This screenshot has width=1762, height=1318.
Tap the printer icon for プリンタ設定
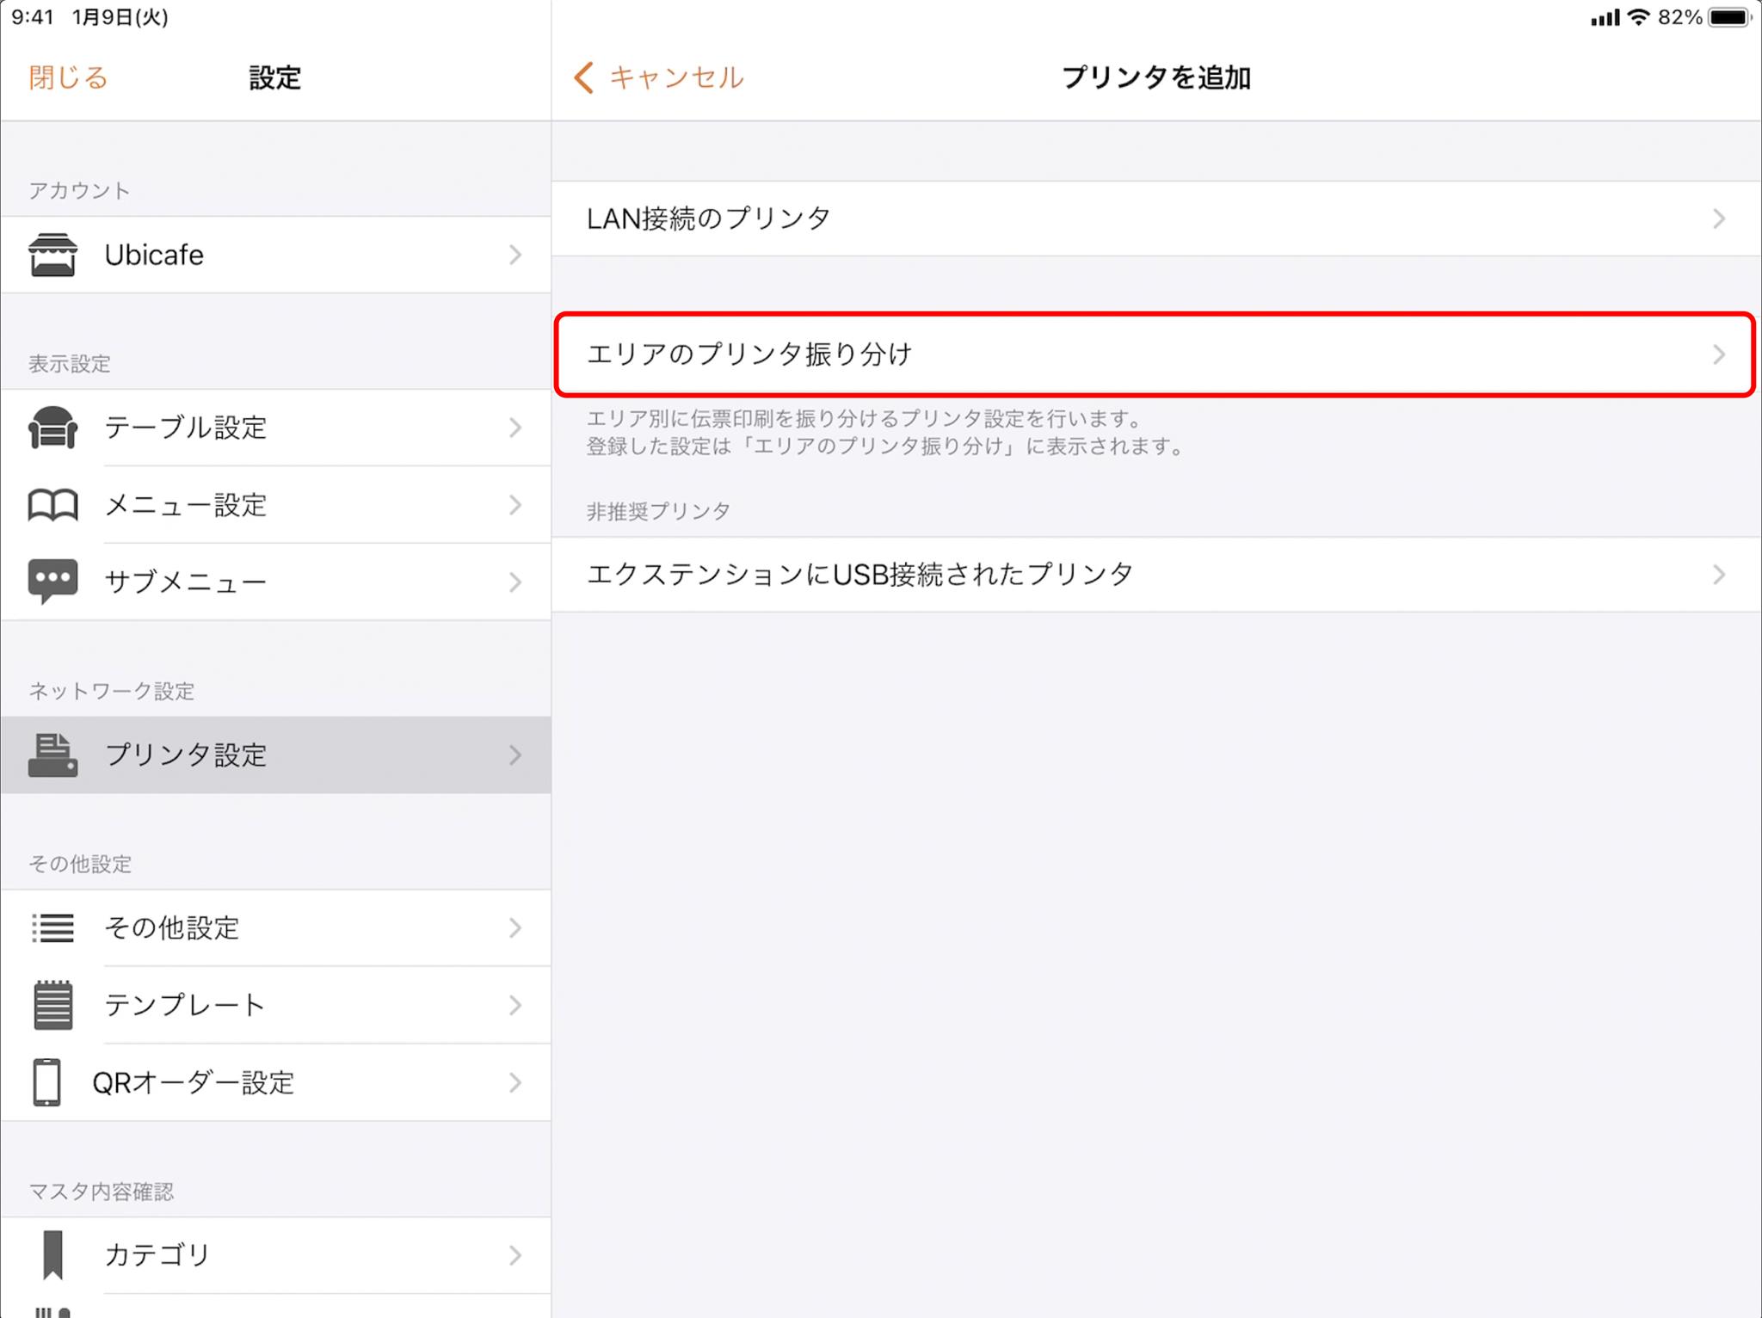click(x=52, y=754)
